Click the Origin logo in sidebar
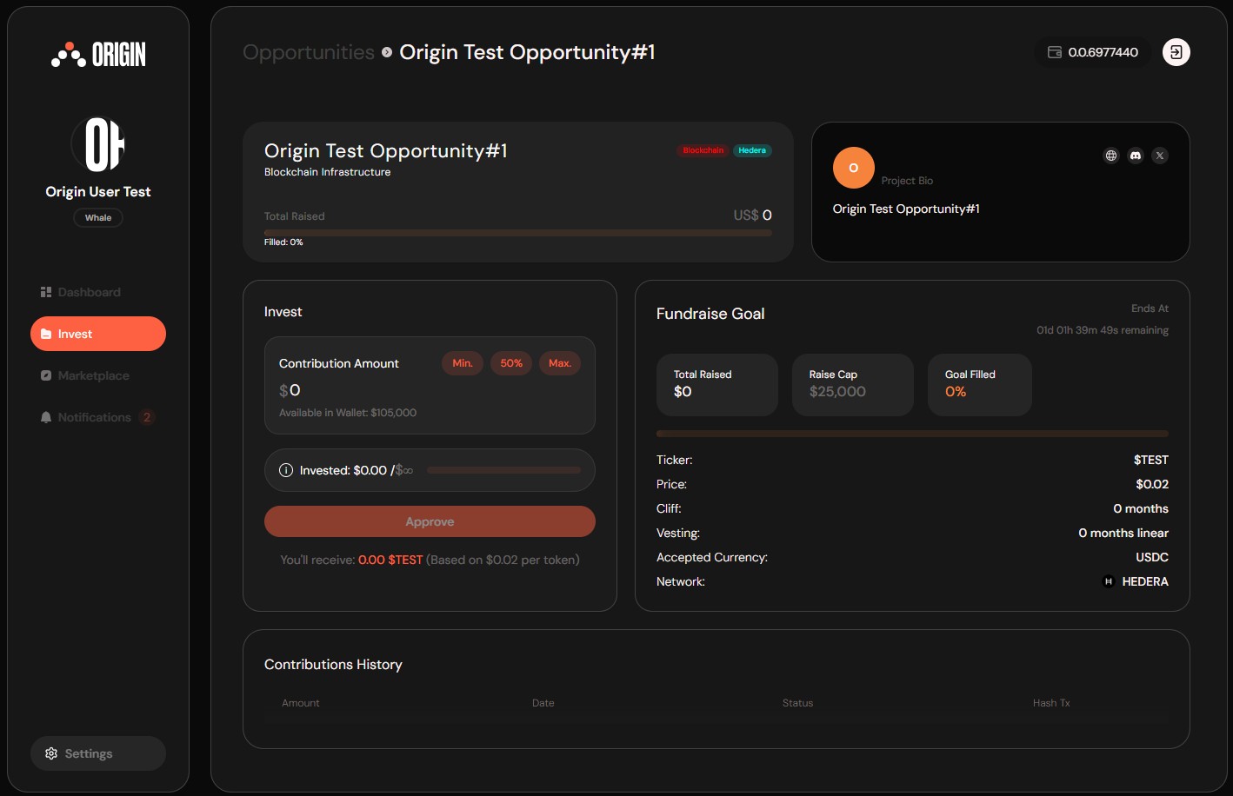The height and width of the screenshot is (796, 1233). pos(98,55)
